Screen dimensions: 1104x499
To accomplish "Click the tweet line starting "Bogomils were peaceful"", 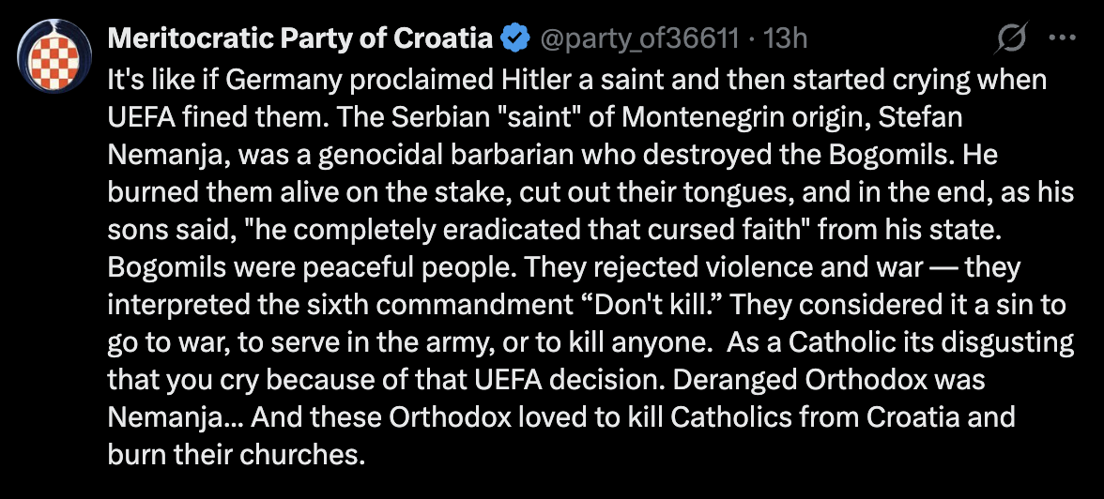I will pyautogui.click(x=563, y=268).
